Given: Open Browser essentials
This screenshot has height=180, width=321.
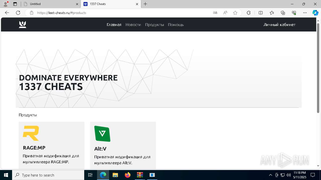Looking at the screenshot, I should point(294,13).
